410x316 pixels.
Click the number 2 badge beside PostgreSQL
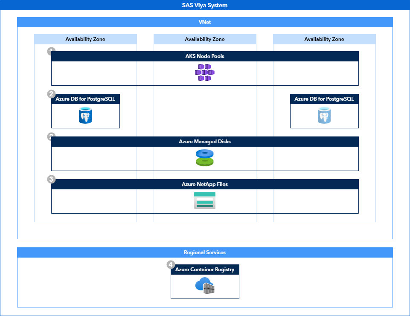[51, 94]
